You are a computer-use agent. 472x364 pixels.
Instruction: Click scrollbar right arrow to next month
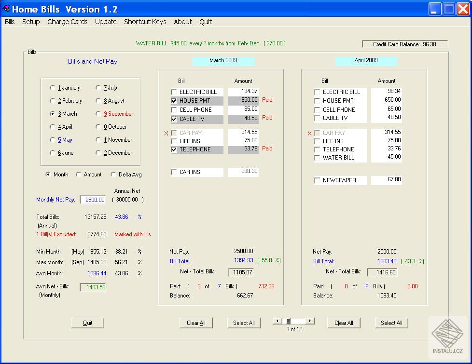click(x=310, y=321)
